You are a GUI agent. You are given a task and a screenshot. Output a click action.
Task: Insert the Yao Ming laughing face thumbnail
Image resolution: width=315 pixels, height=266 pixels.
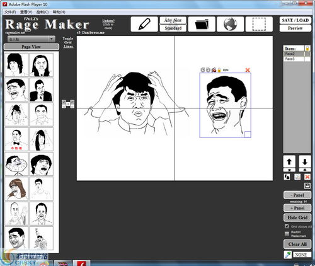[x=16, y=90]
